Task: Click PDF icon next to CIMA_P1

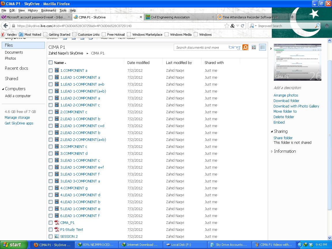Action: (57, 222)
